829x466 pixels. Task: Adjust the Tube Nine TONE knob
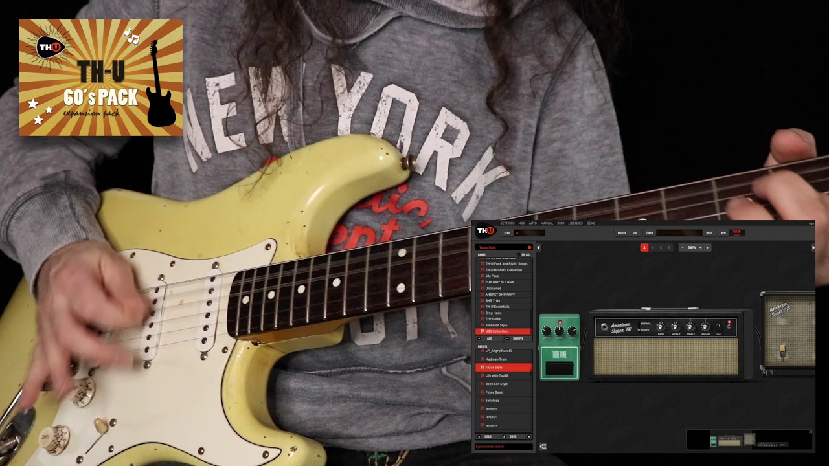[x=559, y=331]
